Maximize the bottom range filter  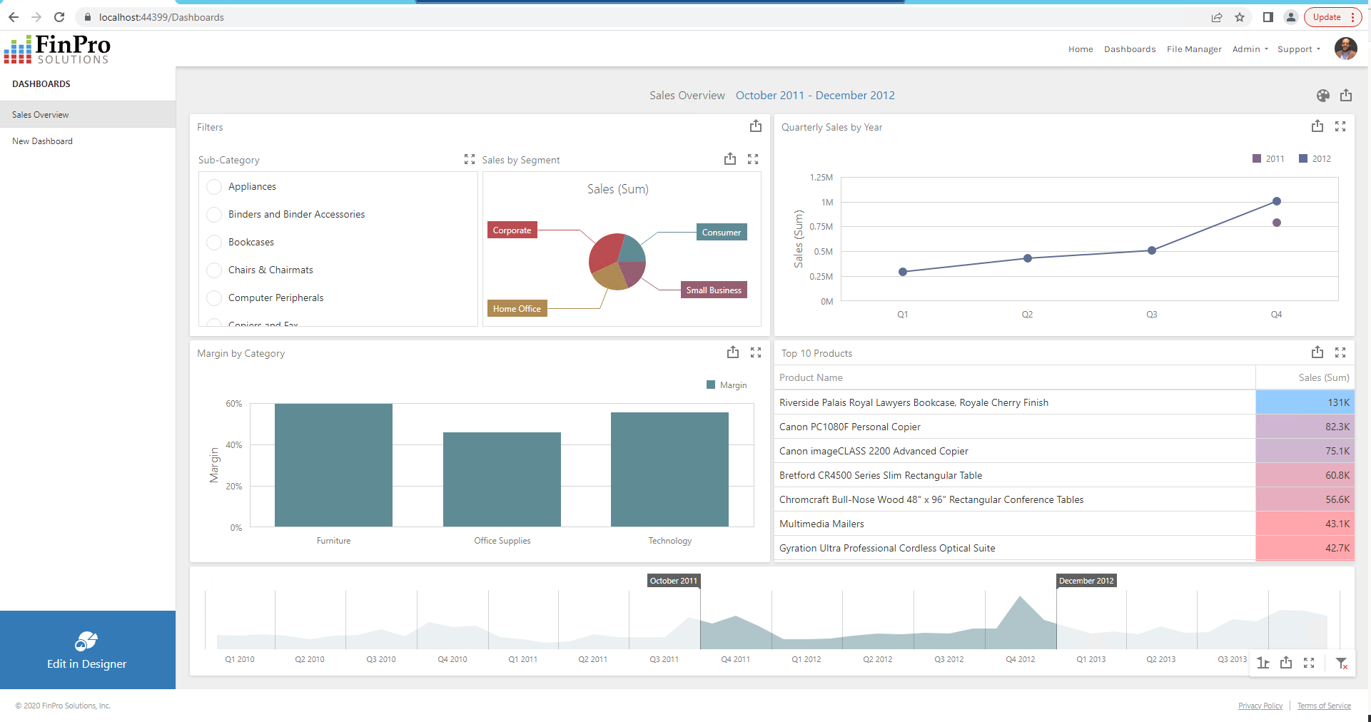tap(1310, 663)
